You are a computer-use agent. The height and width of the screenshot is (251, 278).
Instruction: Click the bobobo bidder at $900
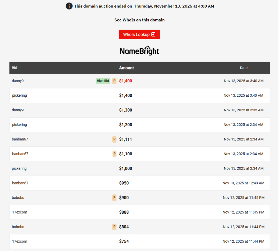(18, 198)
